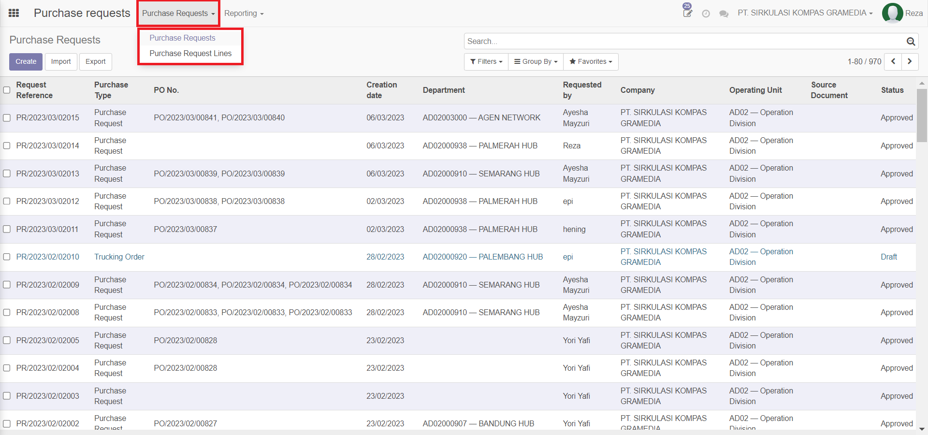Viewport: 928px width, 435px height.
Task: Sort by Operating Unit column header
Action: pyautogui.click(x=755, y=90)
